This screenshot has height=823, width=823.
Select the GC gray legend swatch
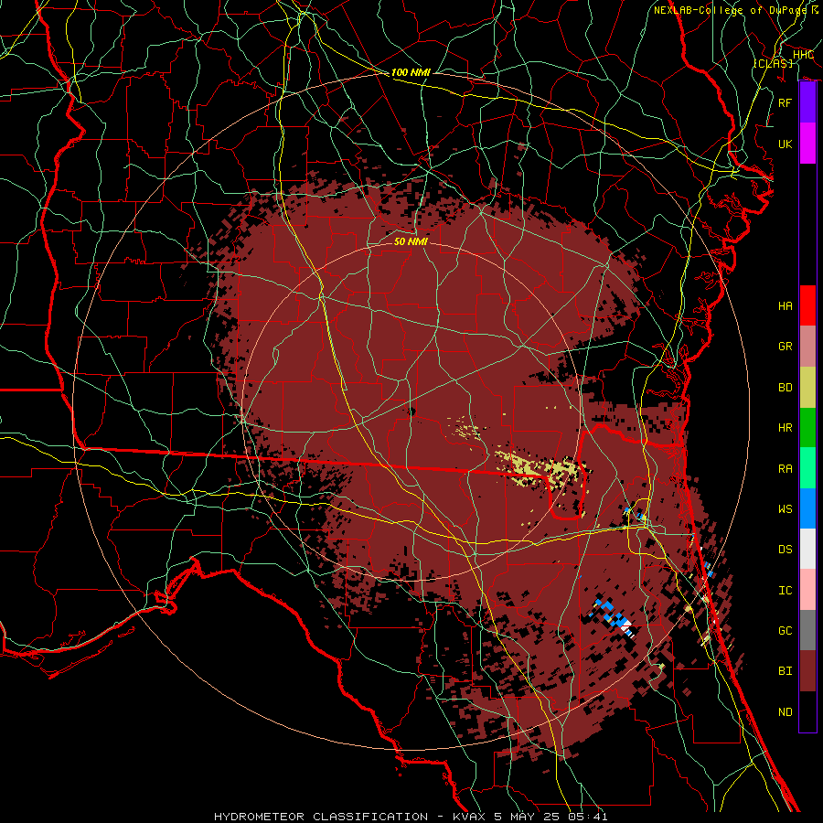pyautogui.click(x=807, y=630)
